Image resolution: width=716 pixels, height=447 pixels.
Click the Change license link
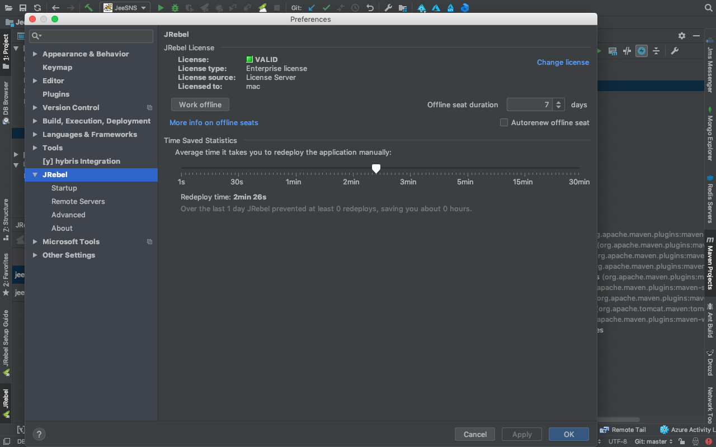(x=563, y=62)
